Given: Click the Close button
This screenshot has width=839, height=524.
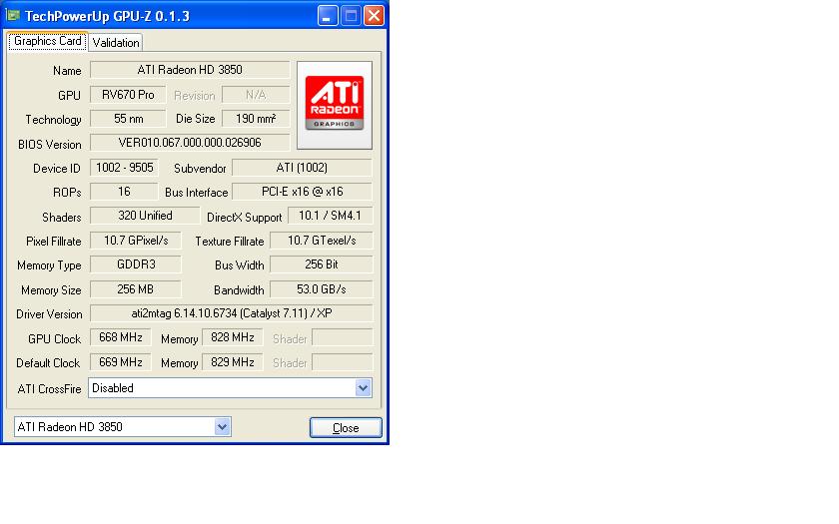Looking at the screenshot, I should click(x=346, y=428).
